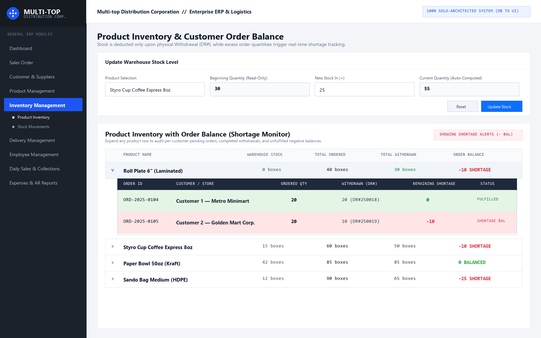Click the Order Balance column header
The image size is (541, 338).
(469, 155)
